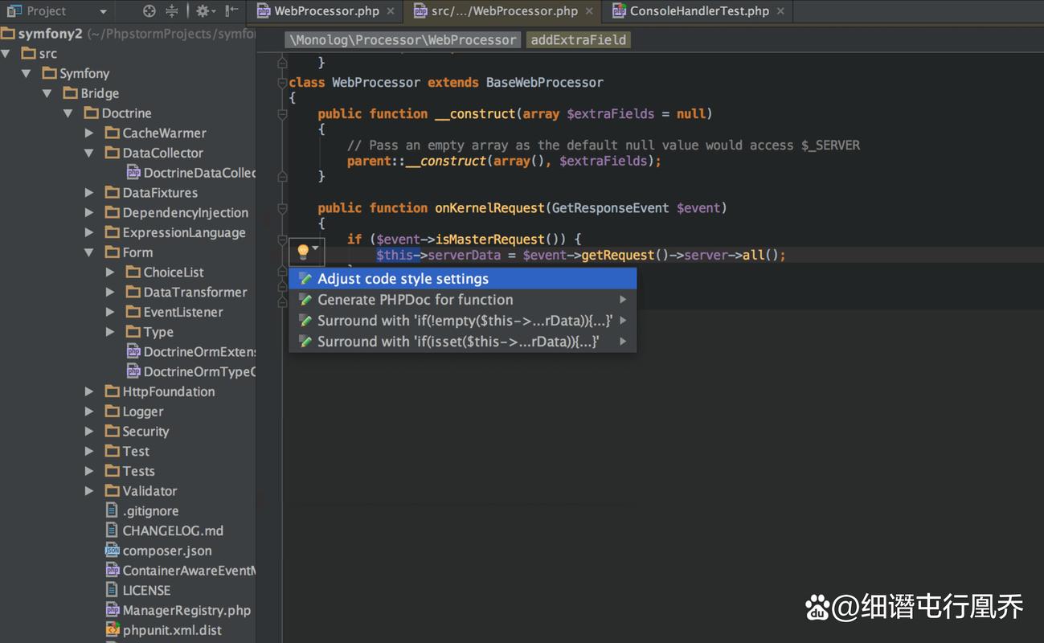This screenshot has width=1044, height=643.
Task: Expand the DataFixtures folder
Action: [x=89, y=193]
